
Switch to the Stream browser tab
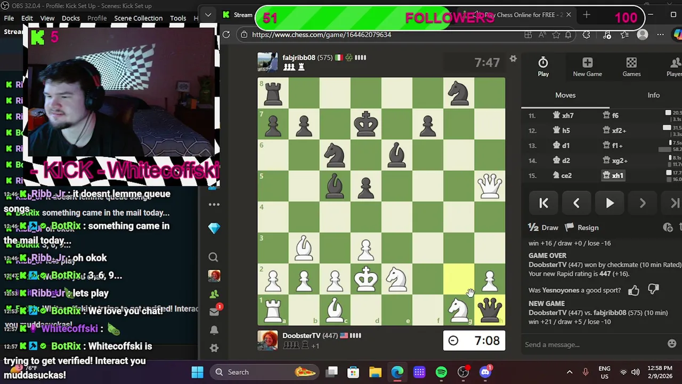[238, 15]
